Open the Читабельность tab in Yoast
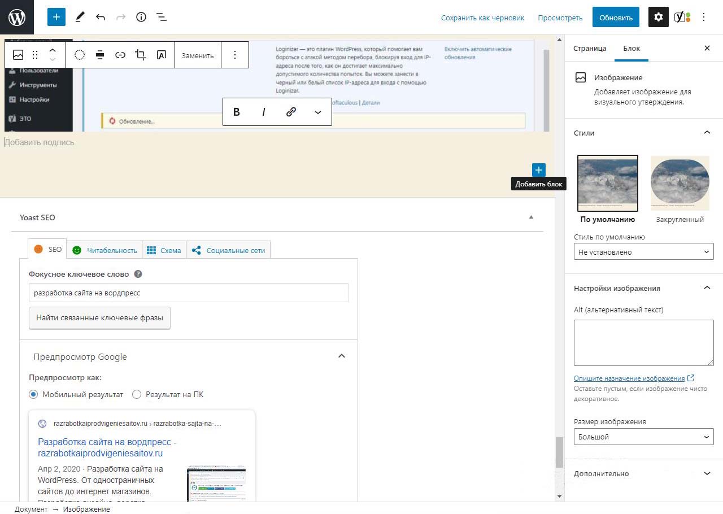The width and height of the screenshot is (723, 514). click(105, 250)
